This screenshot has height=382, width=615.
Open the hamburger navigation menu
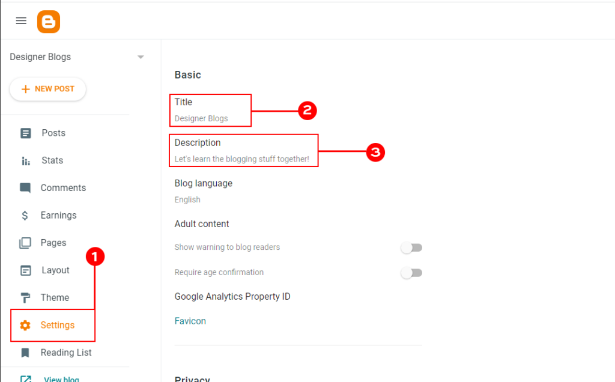[21, 20]
